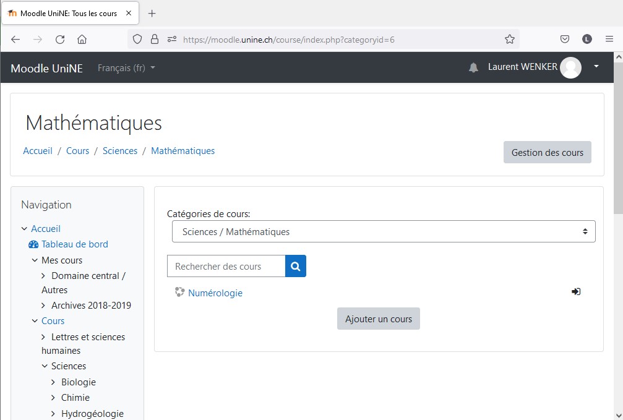Open the user avatar picture
Image resolution: width=623 pixels, height=420 pixels.
pyautogui.click(x=570, y=67)
